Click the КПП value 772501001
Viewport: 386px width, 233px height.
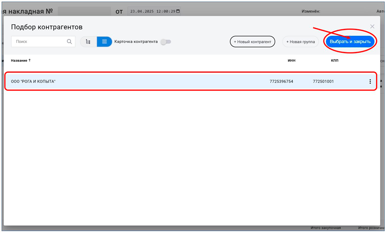[323, 81]
